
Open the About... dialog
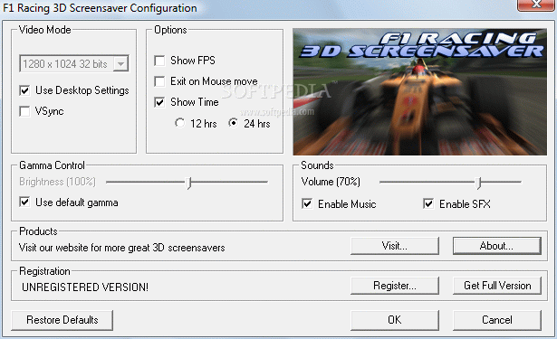pyautogui.click(x=497, y=246)
